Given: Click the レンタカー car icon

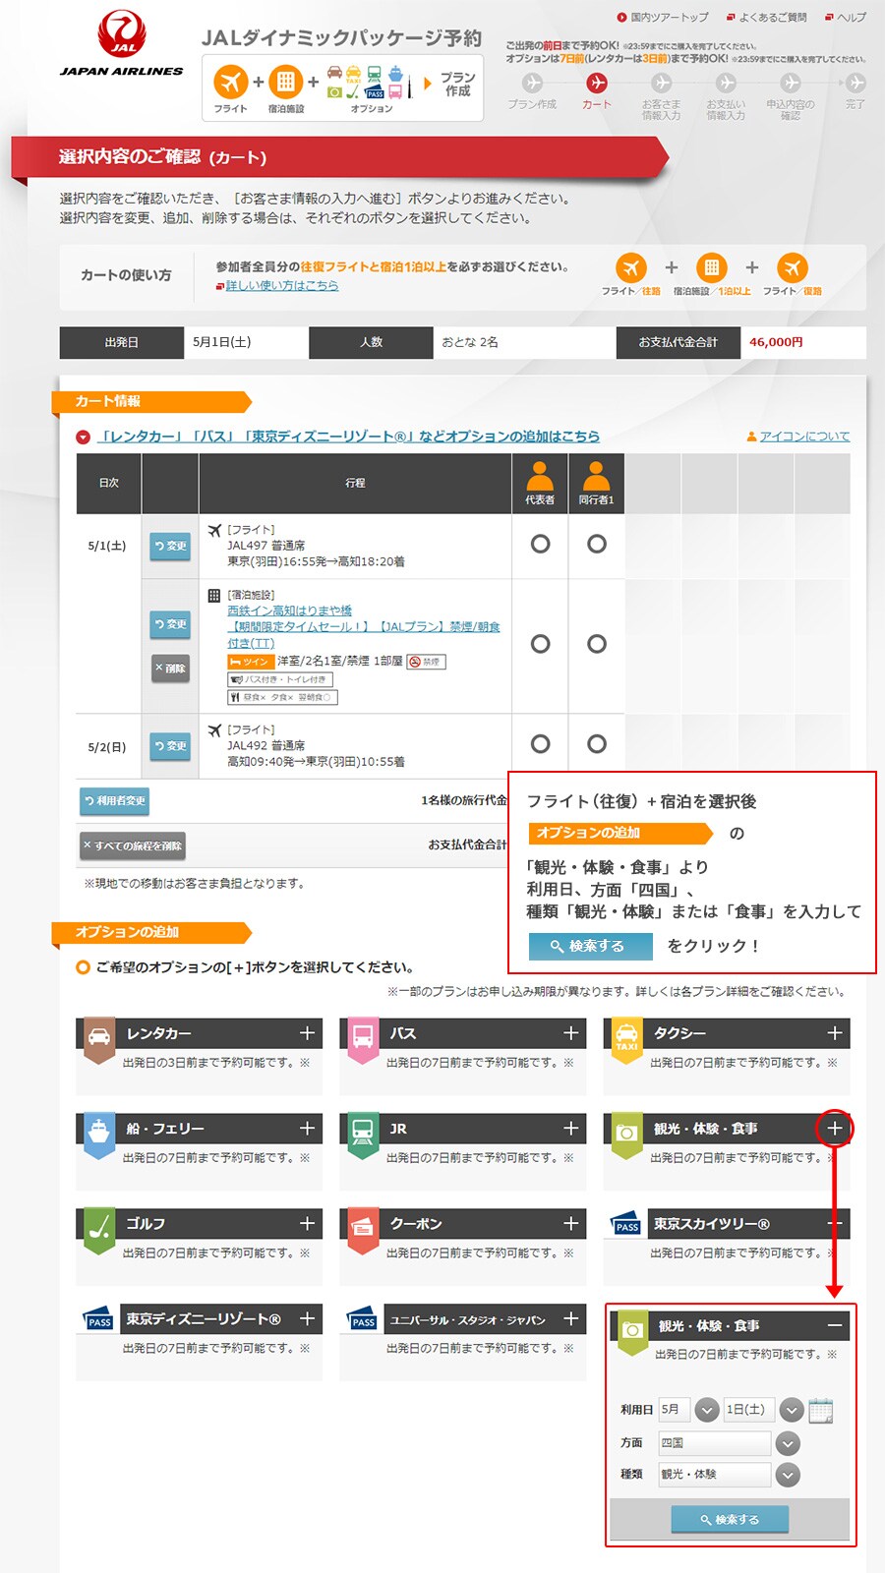Looking at the screenshot, I should point(99,1038).
